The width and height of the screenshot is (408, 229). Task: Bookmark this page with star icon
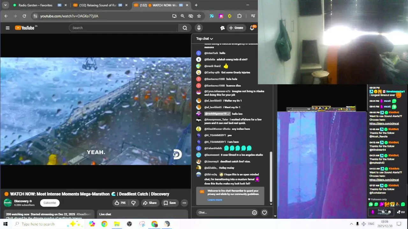point(199,16)
